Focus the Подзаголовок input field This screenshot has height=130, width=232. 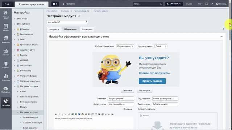click(165, 99)
